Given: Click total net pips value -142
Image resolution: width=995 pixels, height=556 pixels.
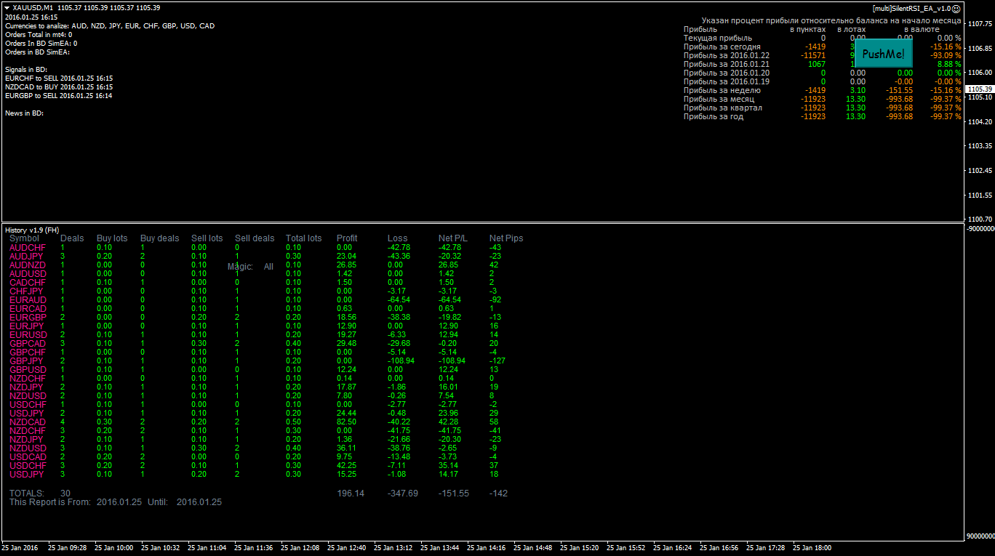Looking at the screenshot, I should (499, 493).
